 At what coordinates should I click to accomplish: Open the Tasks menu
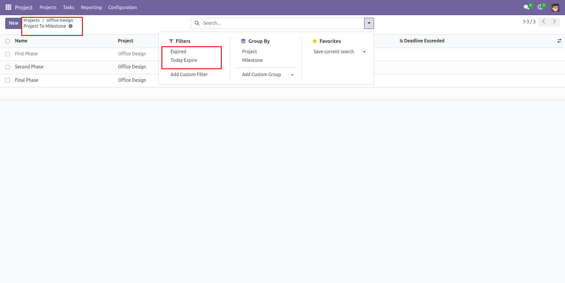coord(69,7)
